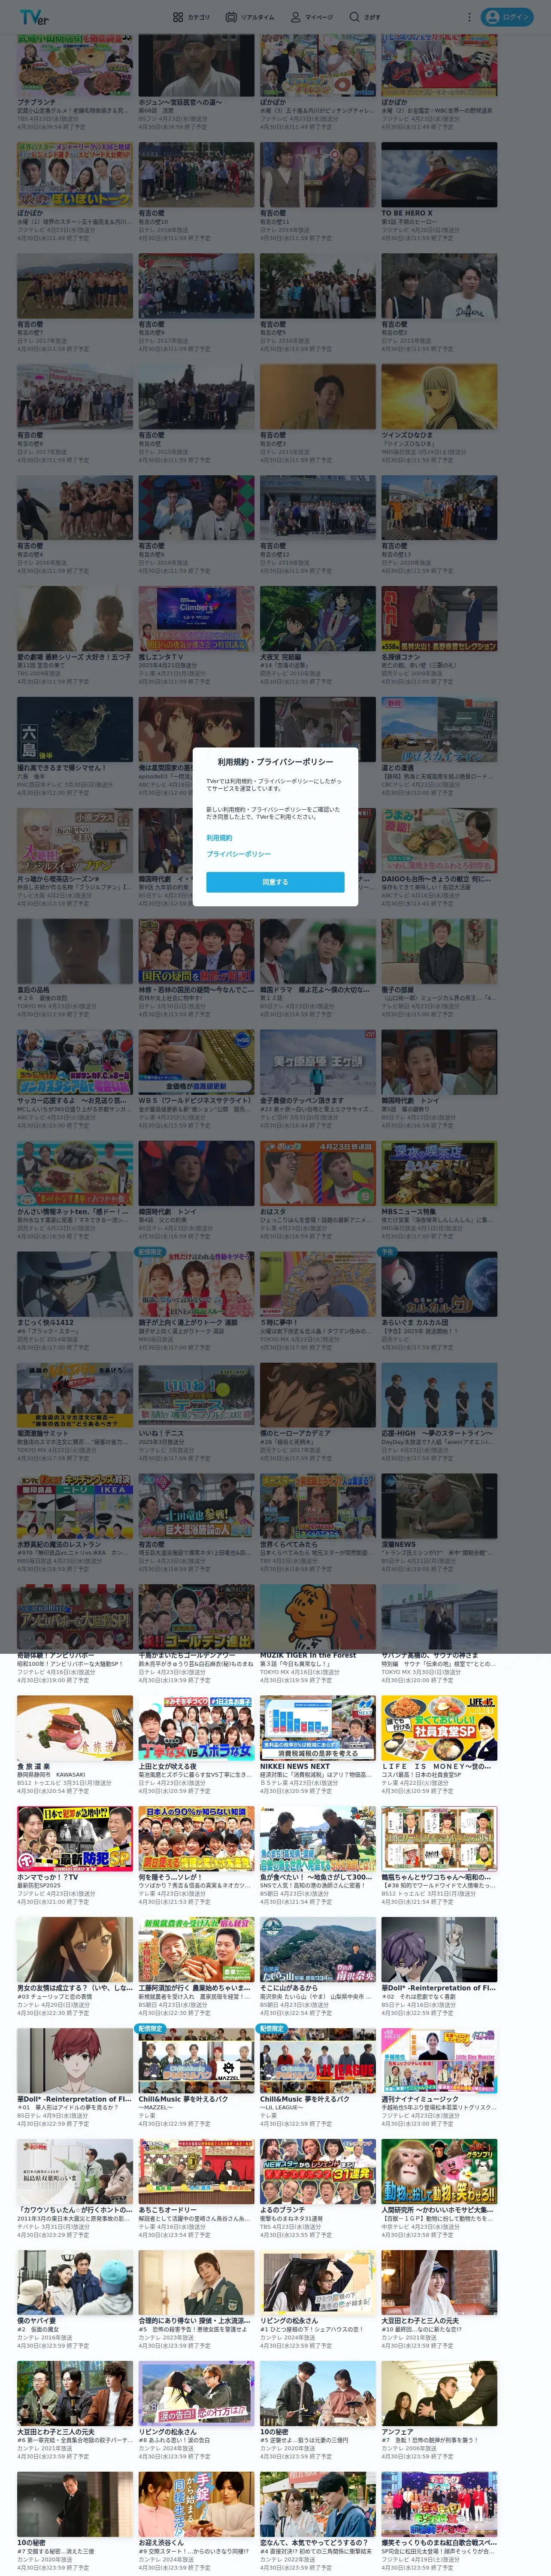This screenshot has height=2576, width=551.
Task: Select おはスタ program title
Action: click(x=273, y=1212)
